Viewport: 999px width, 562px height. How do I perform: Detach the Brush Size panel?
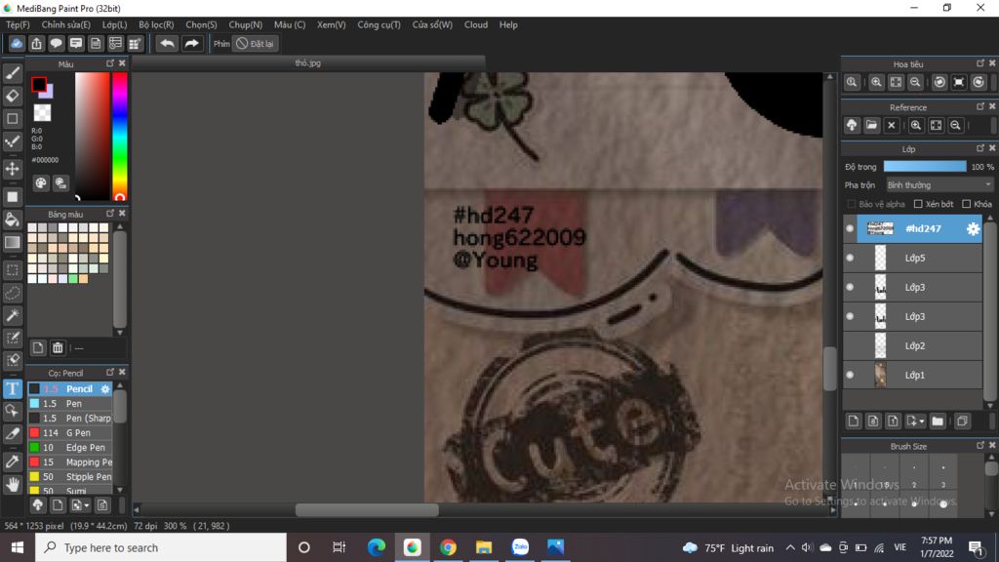tap(980, 445)
